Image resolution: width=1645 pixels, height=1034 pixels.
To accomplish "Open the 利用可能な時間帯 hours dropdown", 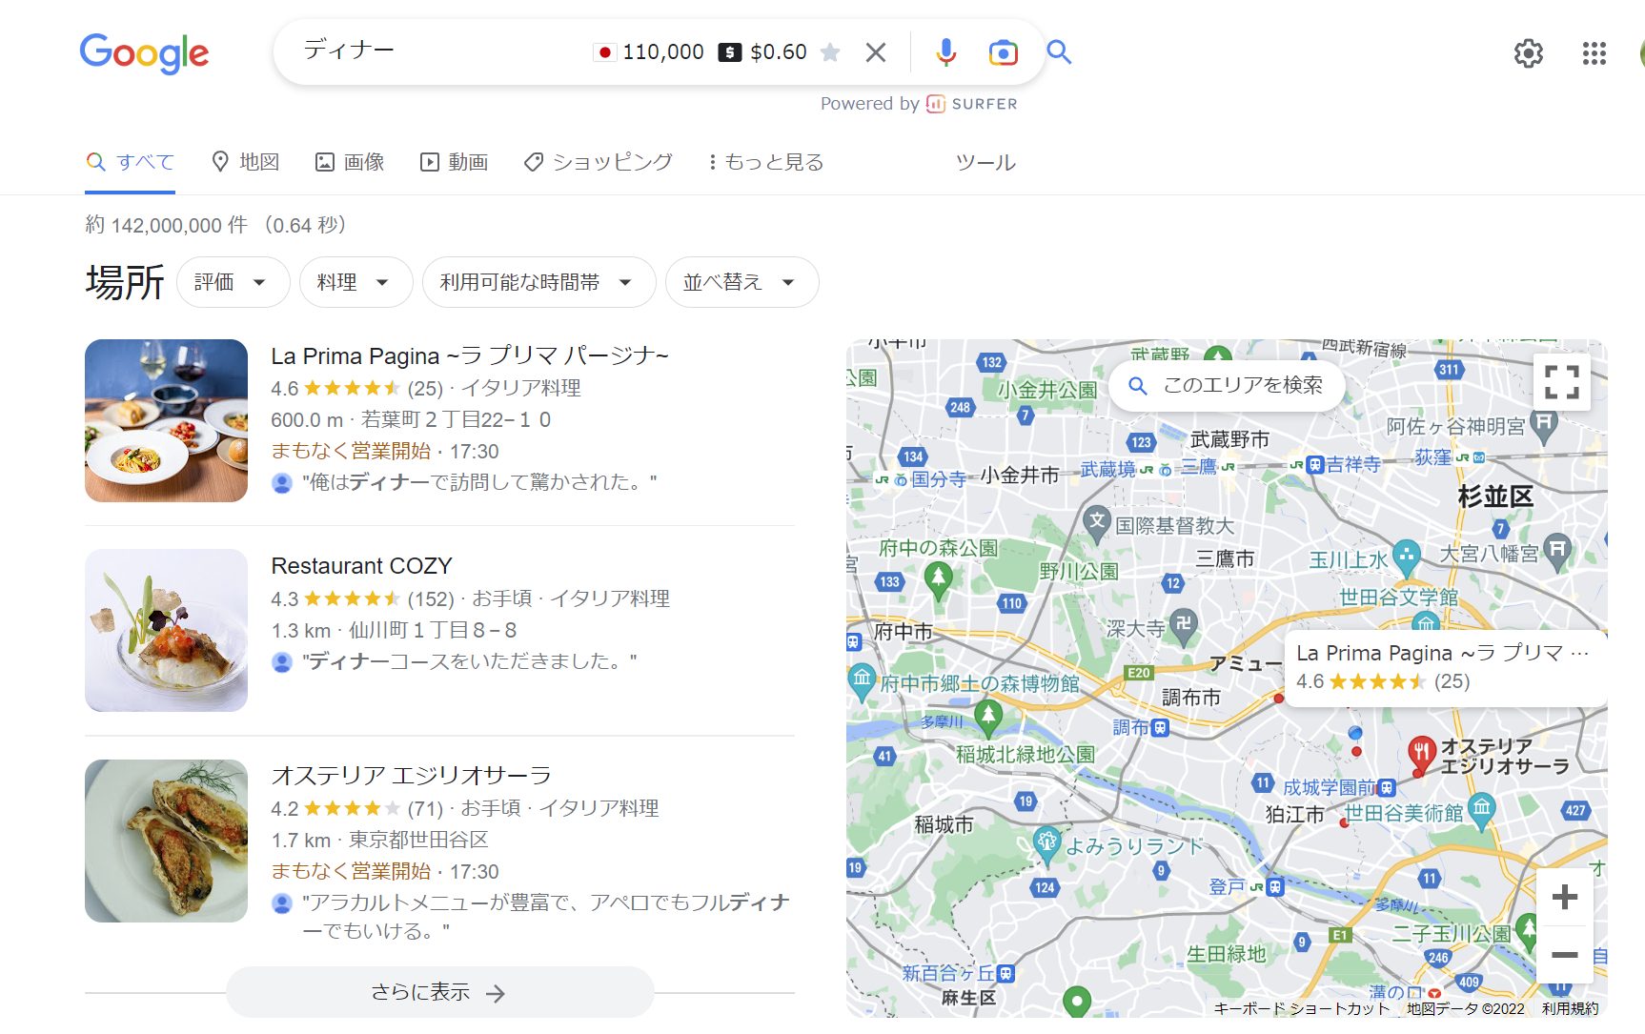I will click(538, 282).
